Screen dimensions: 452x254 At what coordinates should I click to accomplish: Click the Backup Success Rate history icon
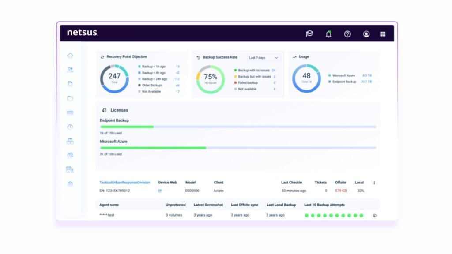pyautogui.click(x=198, y=58)
